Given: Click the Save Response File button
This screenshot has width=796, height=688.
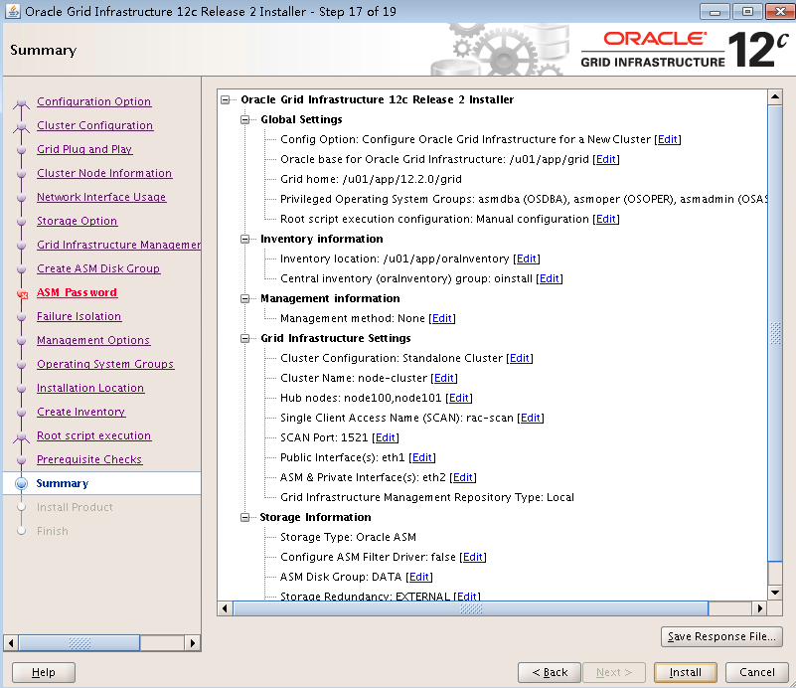Looking at the screenshot, I should coord(721,636).
